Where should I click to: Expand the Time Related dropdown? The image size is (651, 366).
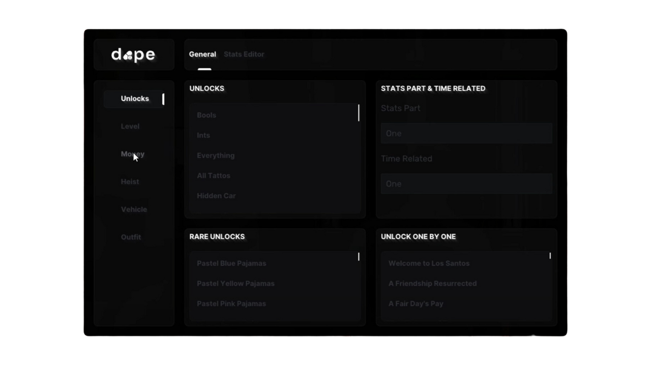pyautogui.click(x=466, y=184)
